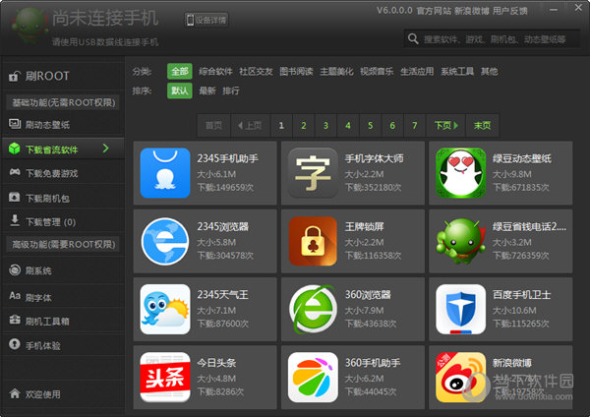590x417 pixels.
Task: Click the 今日头条 app icon
Action: (165, 377)
